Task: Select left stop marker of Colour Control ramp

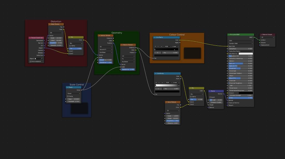Action: tap(155, 50)
